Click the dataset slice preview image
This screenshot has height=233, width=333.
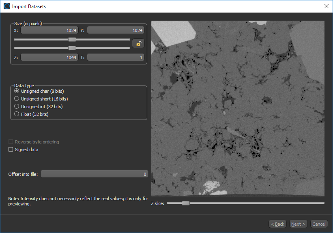coord(238,109)
